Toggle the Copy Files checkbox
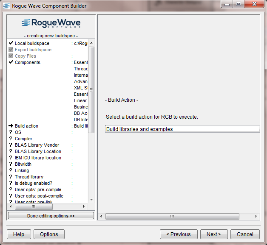The image size is (267, 245). point(11,56)
